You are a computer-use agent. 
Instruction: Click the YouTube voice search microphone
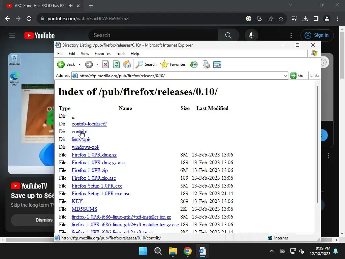point(251,35)
